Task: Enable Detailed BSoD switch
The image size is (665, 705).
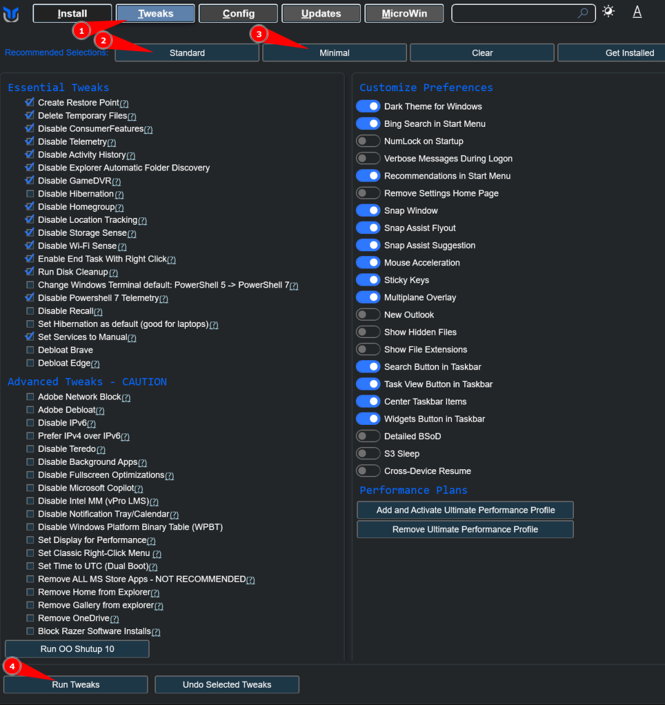Action: pyautogui.click(x=368, y=437)
